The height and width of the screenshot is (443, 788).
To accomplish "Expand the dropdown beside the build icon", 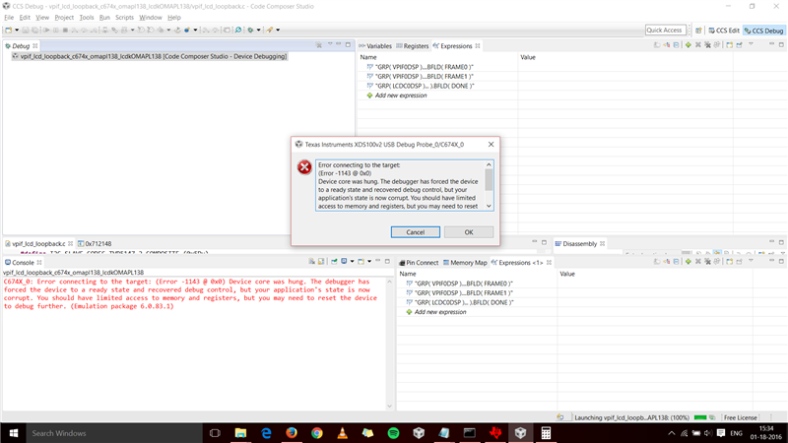I will point(278,31).
